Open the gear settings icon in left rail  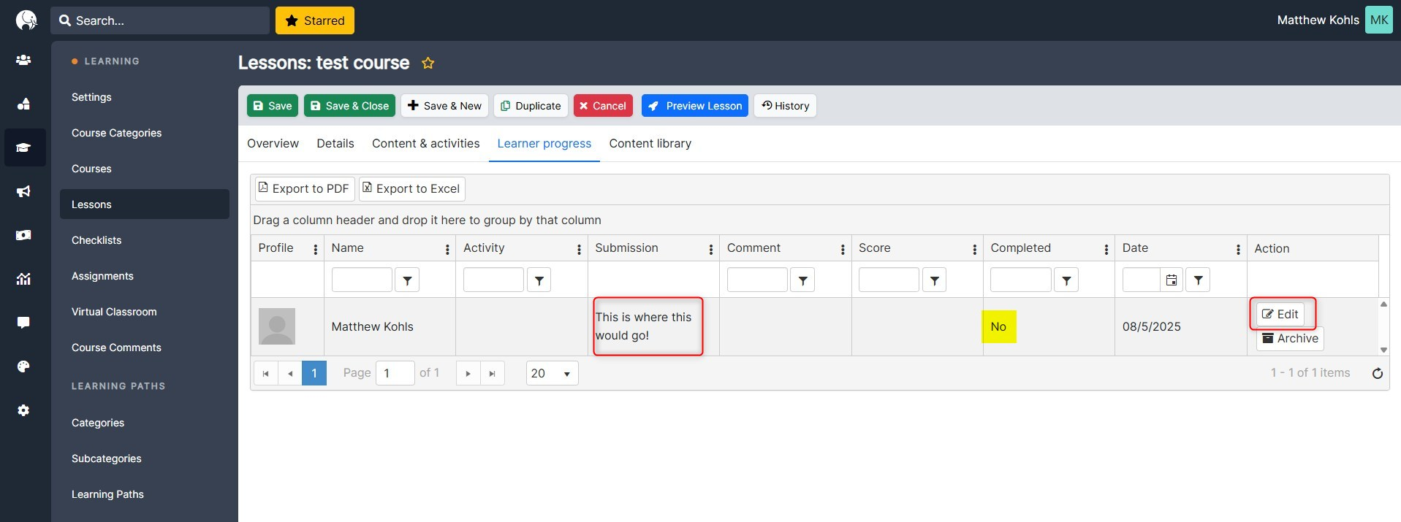click(x=23, y=410)
